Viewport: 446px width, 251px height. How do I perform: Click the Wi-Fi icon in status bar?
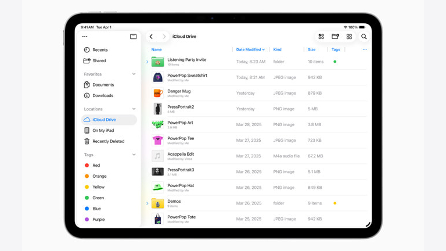tap(346, 27)
